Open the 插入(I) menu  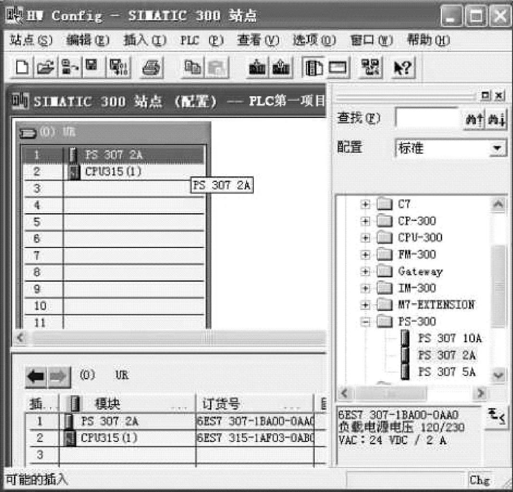pyautogui.click(x=145, y=40)
